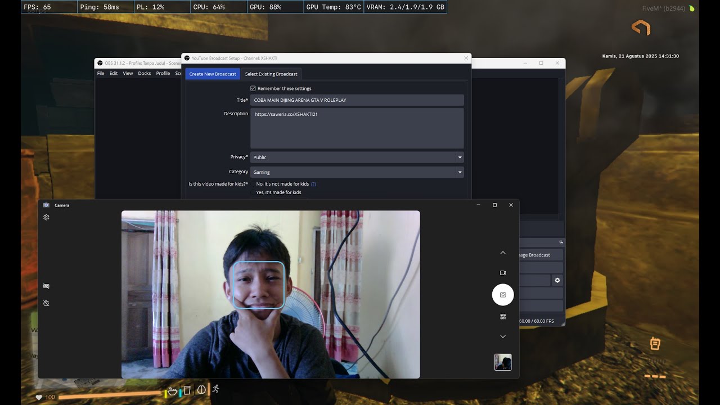This screenshot has height=405, width=720.
Task: Click the broadcast Title input field
Action: click(x=357, y=100)
